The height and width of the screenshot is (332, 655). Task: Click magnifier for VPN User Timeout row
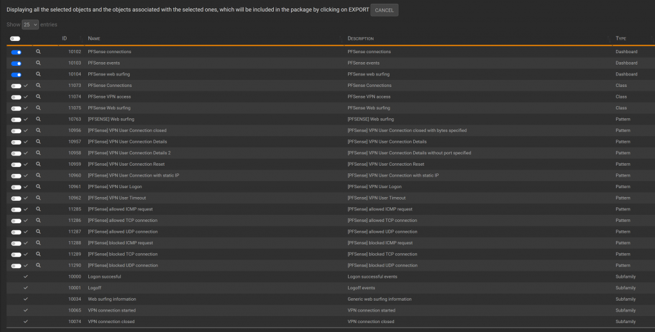[38, 198]
